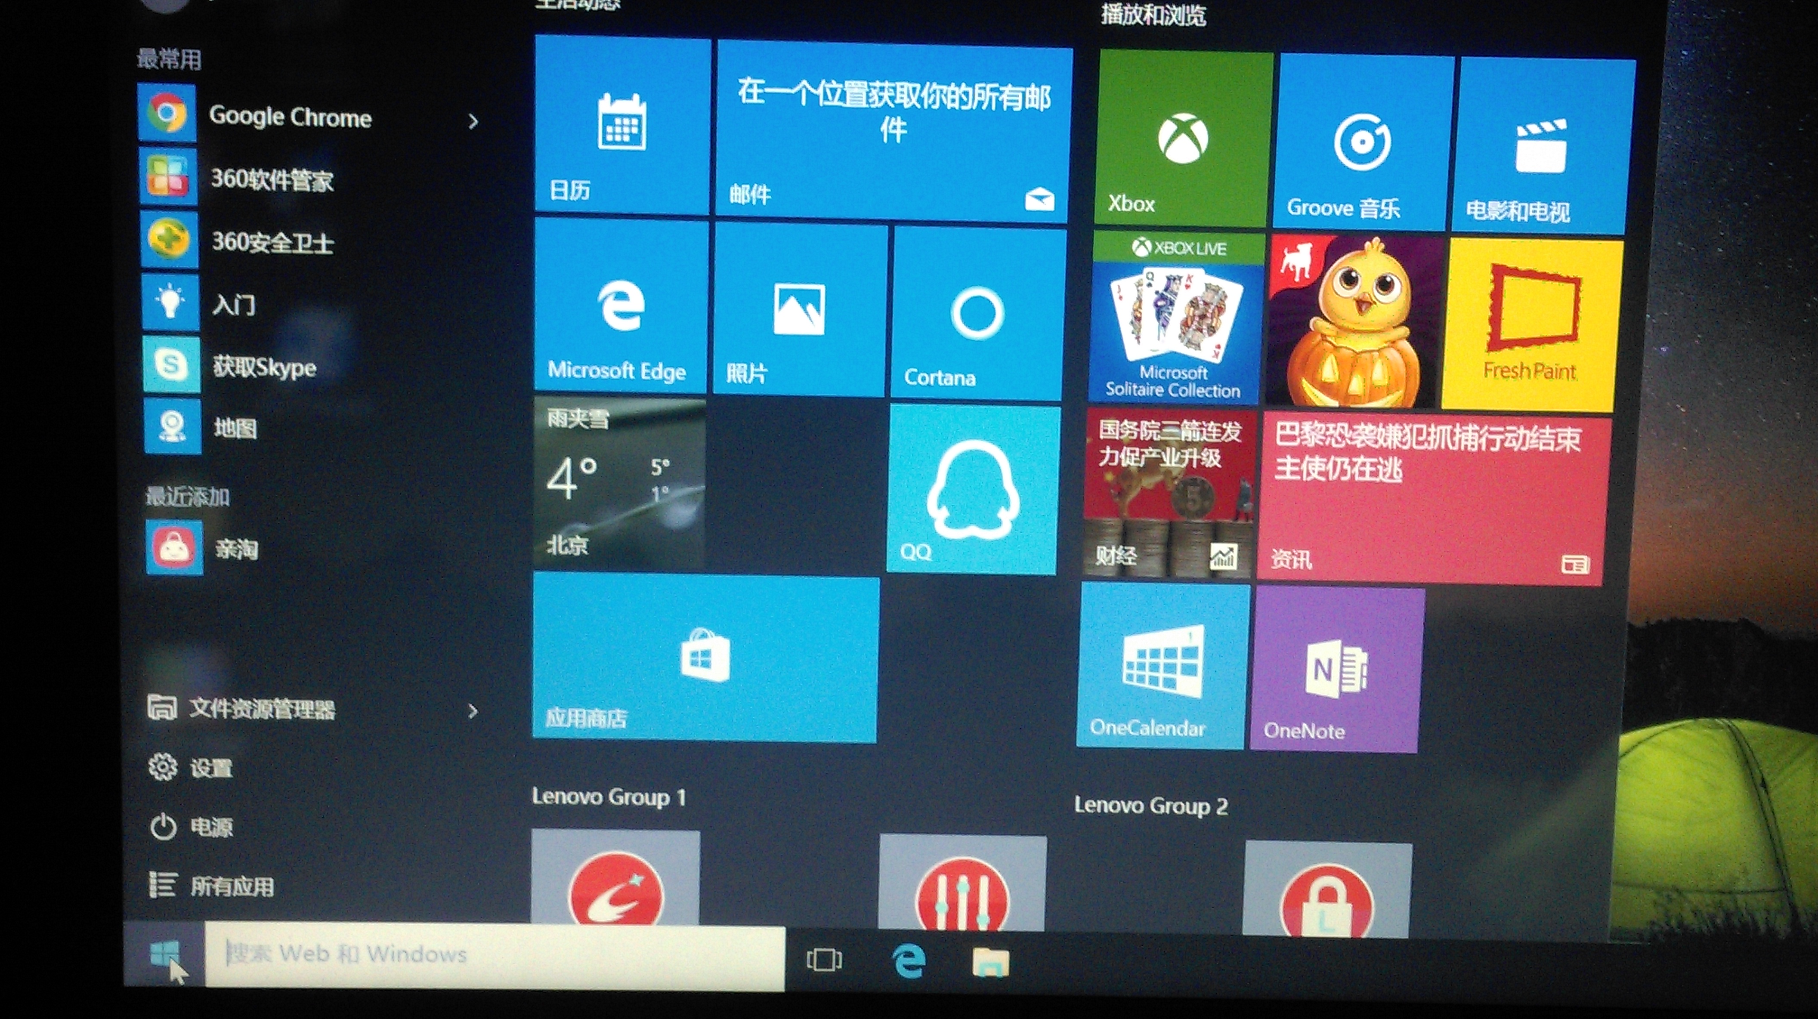Click the Windows Start button
Viewport: 1818px width, 1019px height.
(x=165, y=954)
